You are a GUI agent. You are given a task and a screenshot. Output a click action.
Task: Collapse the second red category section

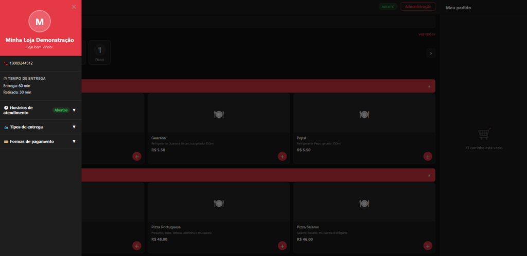tap(429, 175)
